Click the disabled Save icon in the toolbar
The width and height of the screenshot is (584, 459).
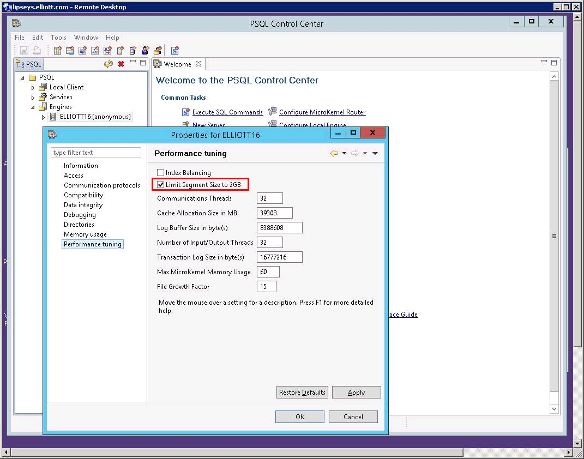(24, 50)
